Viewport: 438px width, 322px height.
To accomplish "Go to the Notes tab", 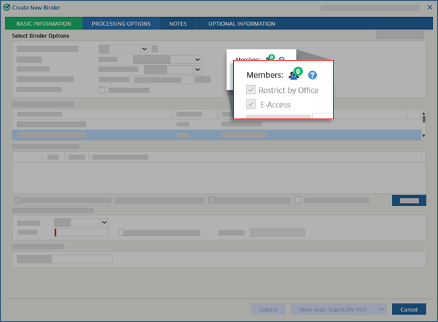I will pos(177,24).
